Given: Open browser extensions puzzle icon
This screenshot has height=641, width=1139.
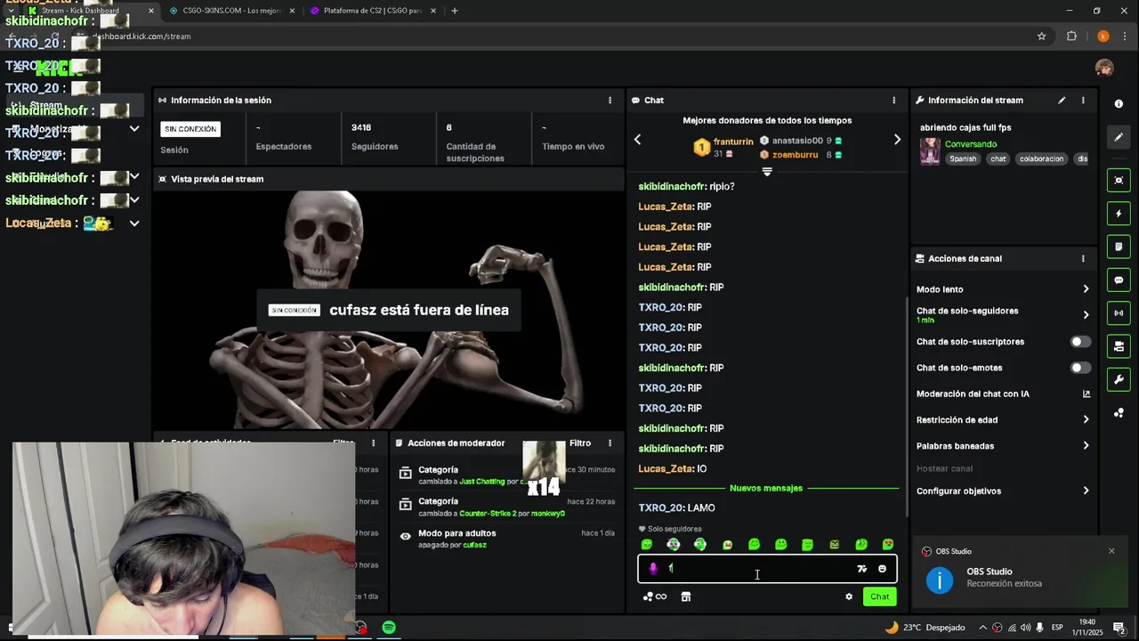Looking at the screenshot, I should coord(1071,37).
